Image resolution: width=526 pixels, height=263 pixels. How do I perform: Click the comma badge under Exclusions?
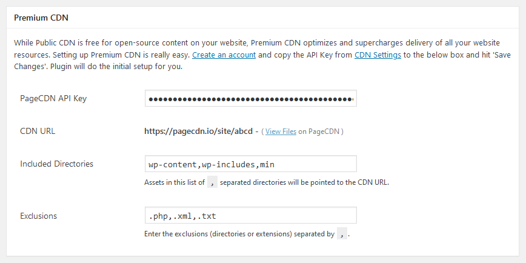pos(342,233)
